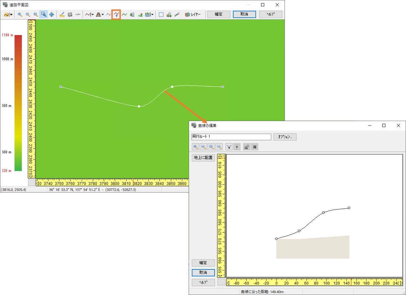This screenshot has width=406, height=295.
Task: Click ヘルプ in the road plan window
Action: [271, 14]
